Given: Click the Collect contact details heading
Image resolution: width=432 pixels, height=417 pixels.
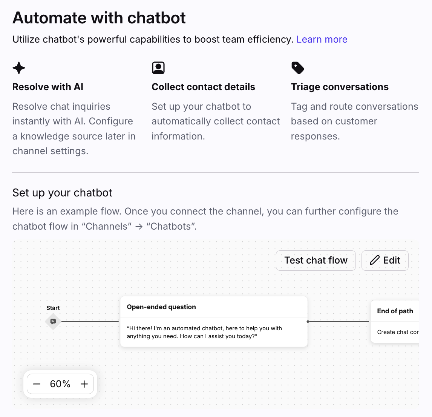Looking at the screenshot, I should click(203, 87).
